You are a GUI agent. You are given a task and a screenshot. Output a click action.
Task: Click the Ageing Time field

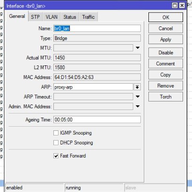(97, 120)
